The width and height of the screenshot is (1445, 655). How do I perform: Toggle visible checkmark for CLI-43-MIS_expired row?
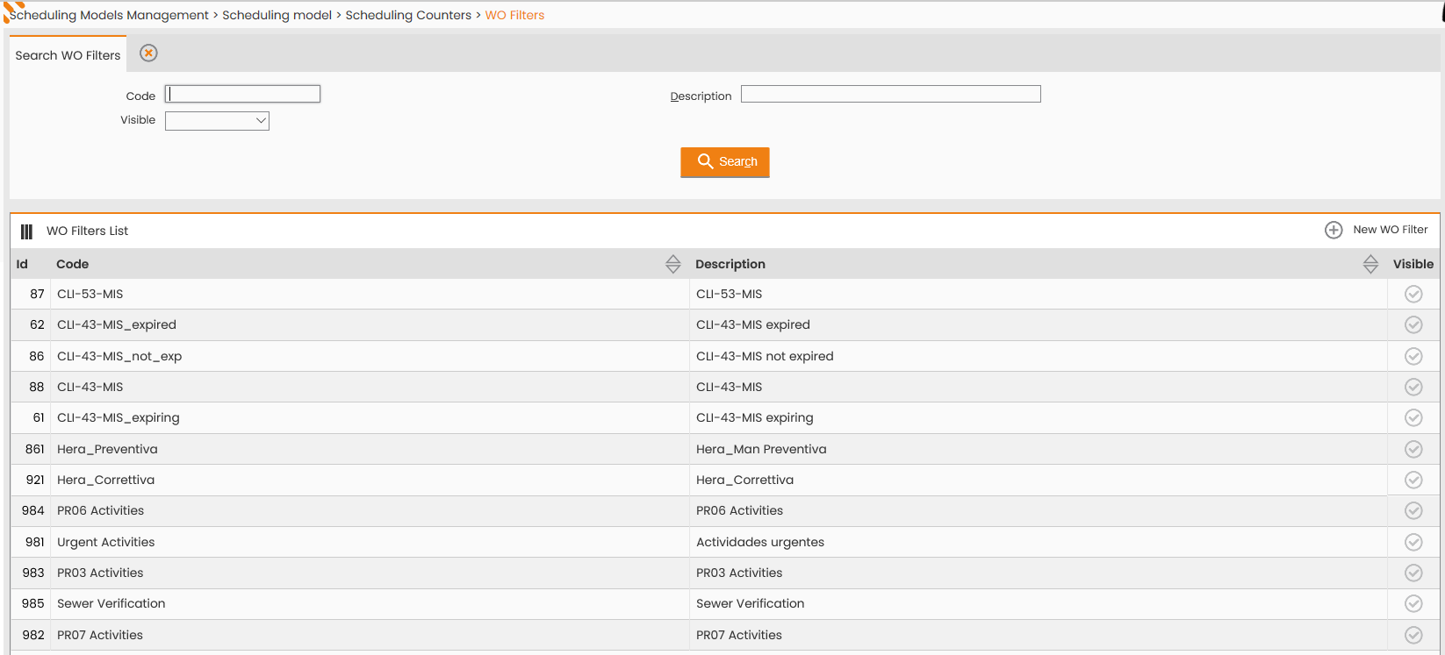(1413, 324)
